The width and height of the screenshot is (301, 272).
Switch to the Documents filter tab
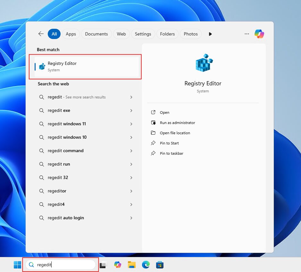pyautogui.click(x=96, y=34)
